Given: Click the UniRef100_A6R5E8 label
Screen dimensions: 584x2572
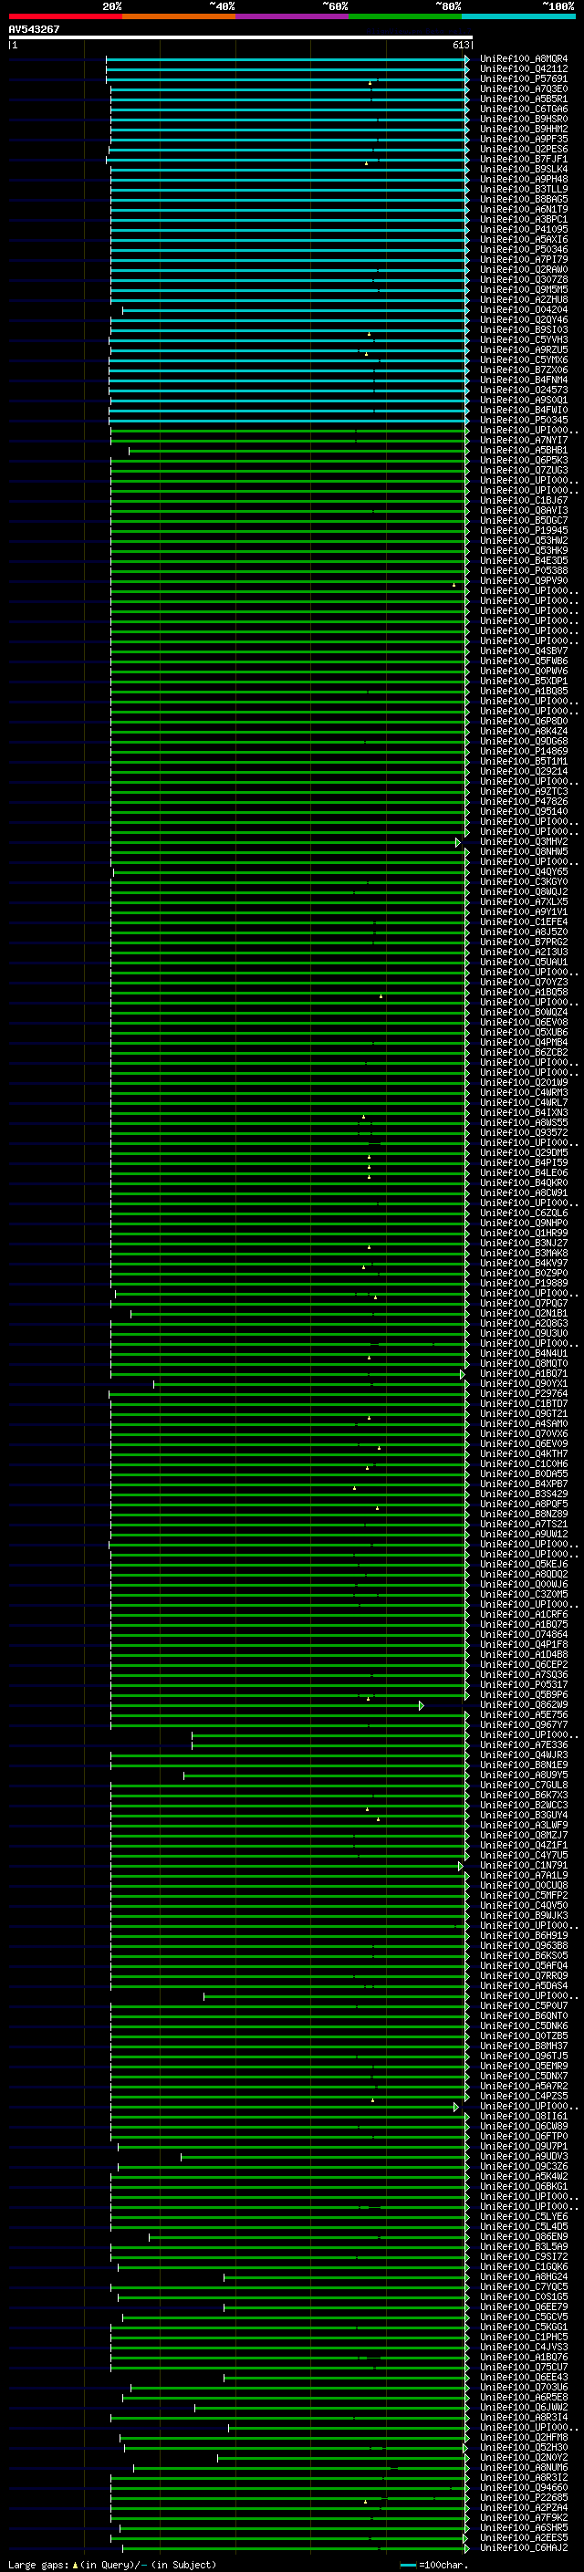Looking at the screenshot, I should 523,2397.
